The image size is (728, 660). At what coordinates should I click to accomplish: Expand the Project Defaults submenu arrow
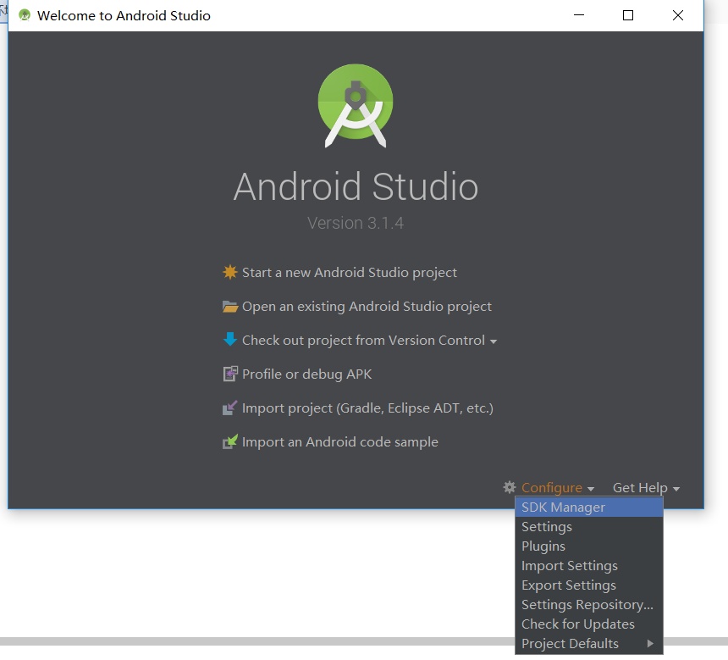[x=650, y=643]
